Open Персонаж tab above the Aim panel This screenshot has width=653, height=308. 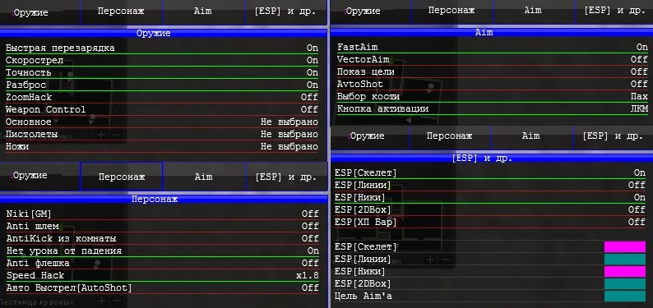(x=452, y=11)
